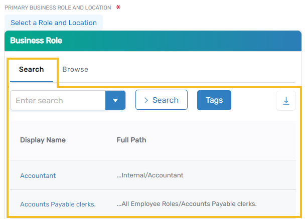Click the outlined Search button
Image resolution: width=306 pixels, height=219 pixels.
(162, 100)
